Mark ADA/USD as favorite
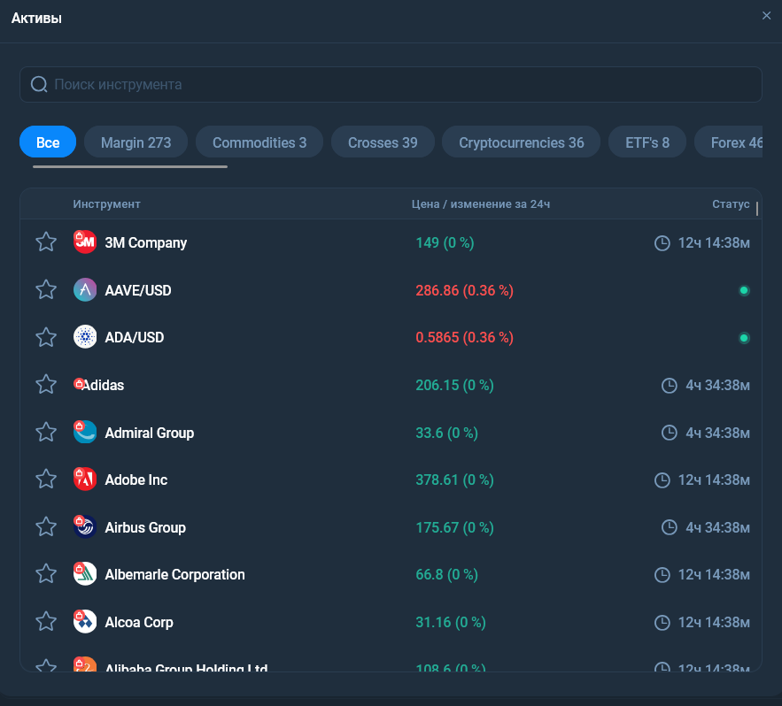The height and width of the screenshot is (706, 782). pos(46,337)
